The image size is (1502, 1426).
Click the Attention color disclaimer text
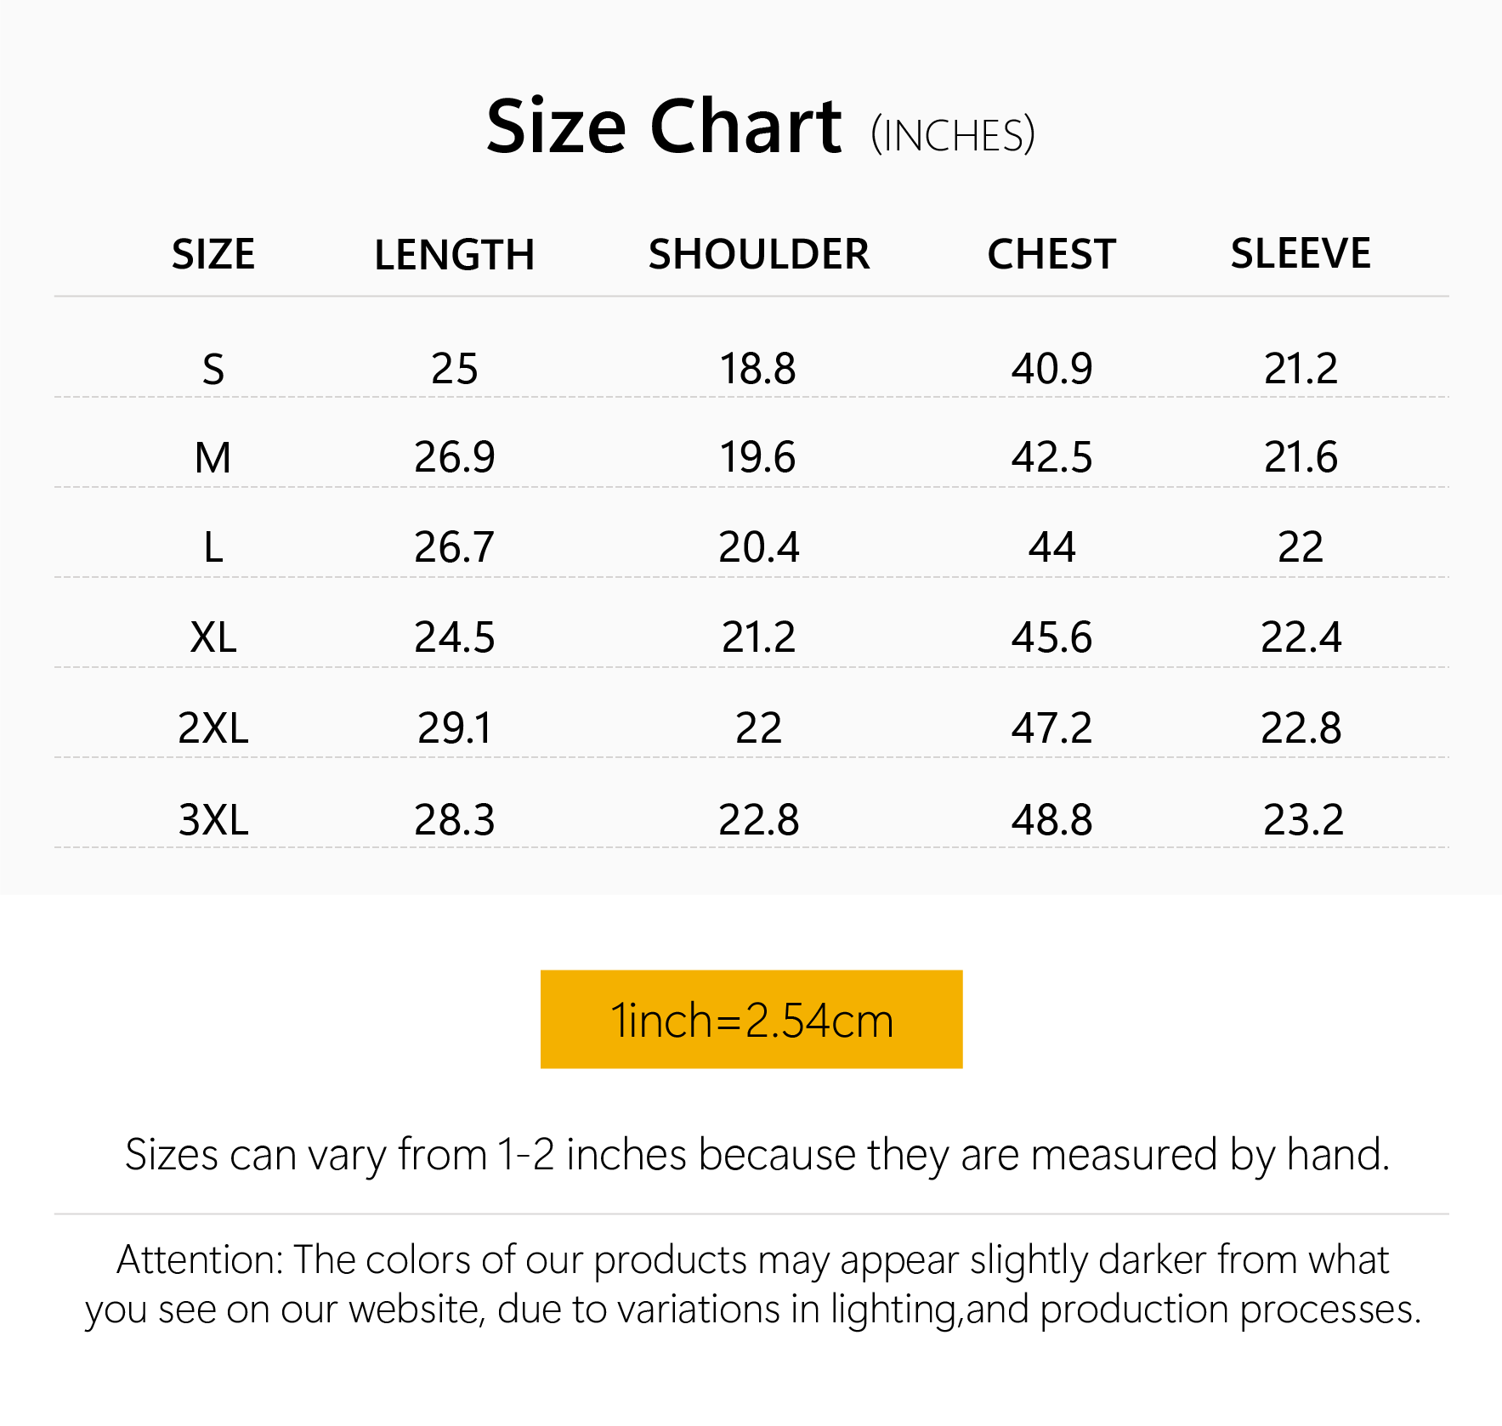coord(752,1284)
